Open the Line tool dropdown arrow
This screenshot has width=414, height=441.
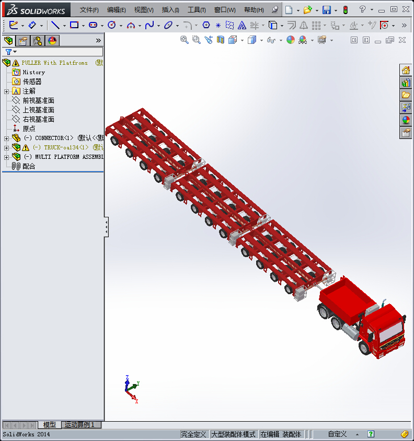(64, 26)
